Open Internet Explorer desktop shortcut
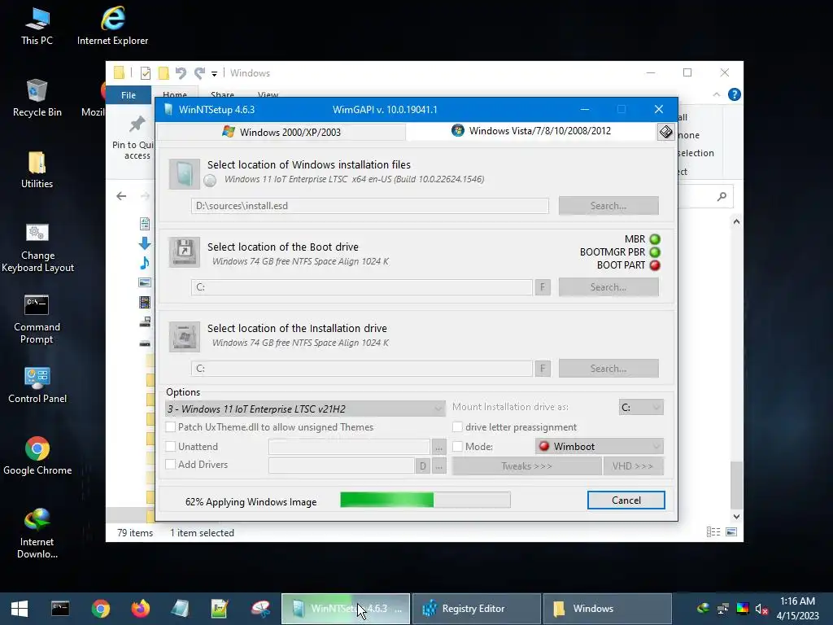This screenshot has height=625, width=833. (x=112, y=26)
